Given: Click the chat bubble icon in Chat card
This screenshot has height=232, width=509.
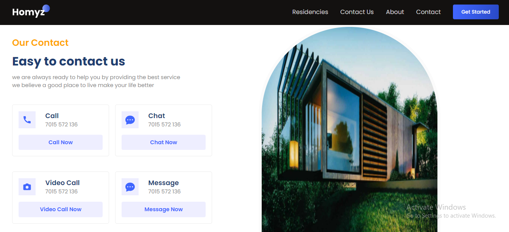Looking at the screenshot, I should (x=130, y=120).
